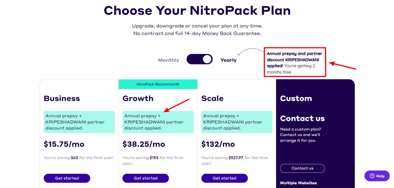The image size is (394, 188).
Task: Click the Business plan heading
Action: click(61, 98)
